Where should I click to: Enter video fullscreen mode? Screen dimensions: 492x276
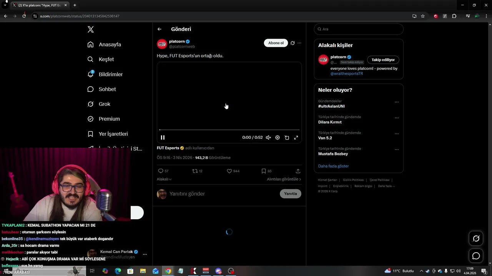click(296, 138)
